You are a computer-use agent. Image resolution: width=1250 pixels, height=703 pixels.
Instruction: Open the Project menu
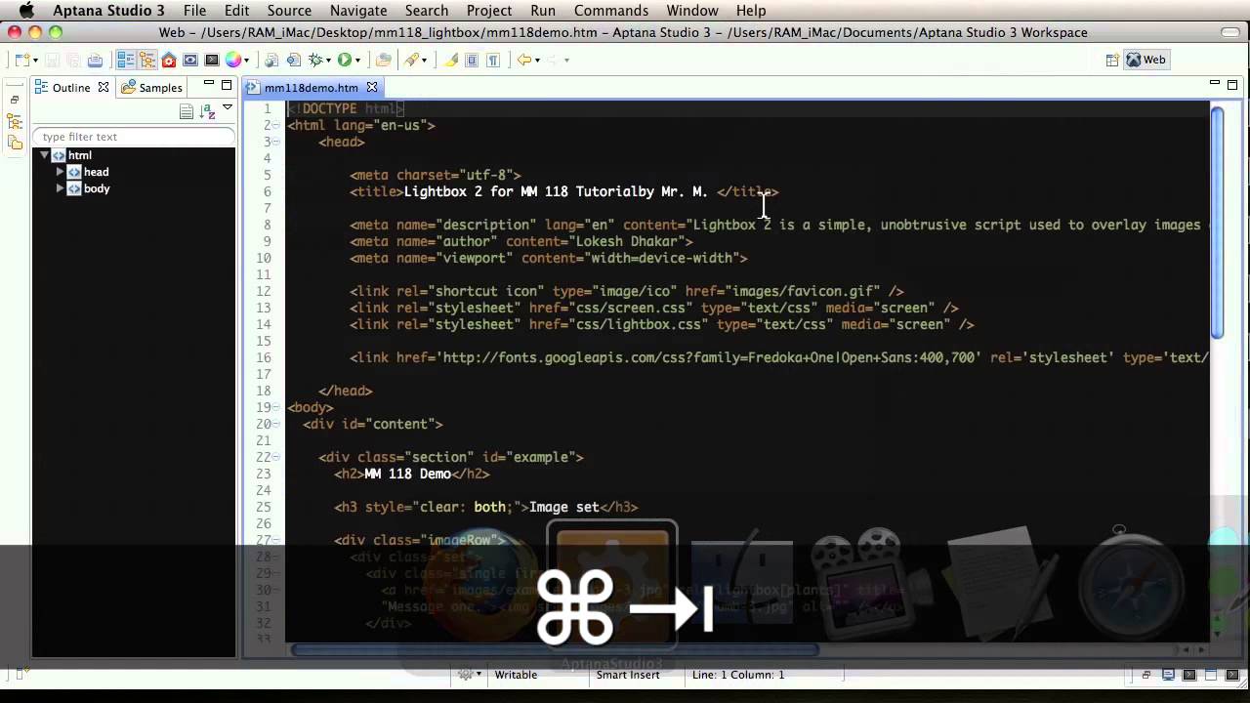click(x=489, y=11)
